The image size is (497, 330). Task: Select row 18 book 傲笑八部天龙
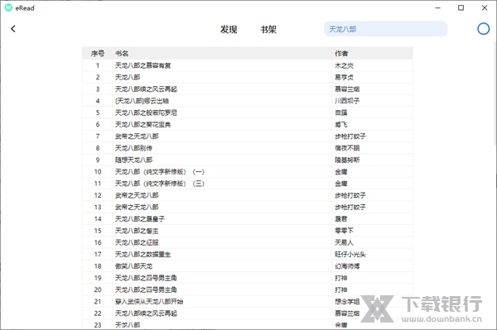[133, 266]
